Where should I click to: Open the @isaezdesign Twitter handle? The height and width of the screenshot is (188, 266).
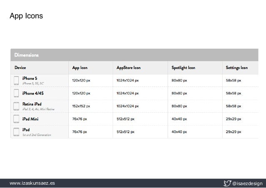(x=247, y=183)
